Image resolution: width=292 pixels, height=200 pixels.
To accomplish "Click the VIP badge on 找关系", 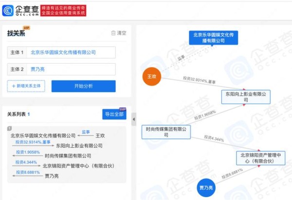I will click(x=26, y=28).
